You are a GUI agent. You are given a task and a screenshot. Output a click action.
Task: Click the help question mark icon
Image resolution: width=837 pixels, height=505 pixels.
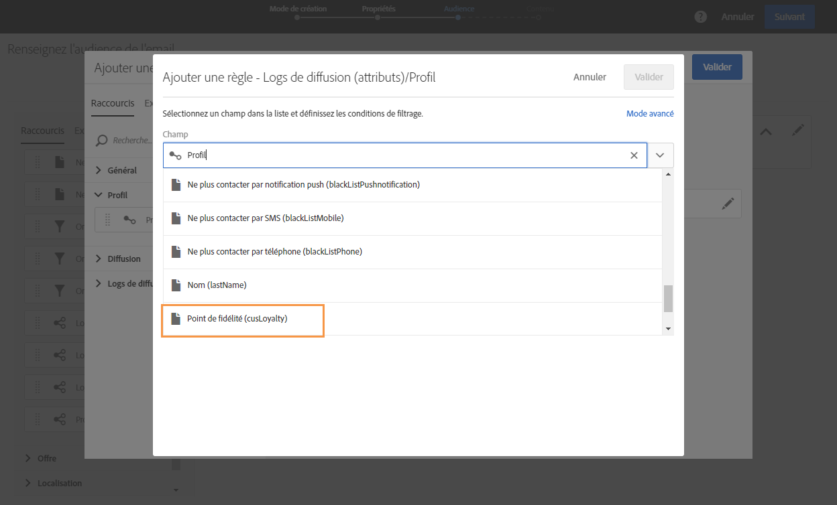click(701, 17)
